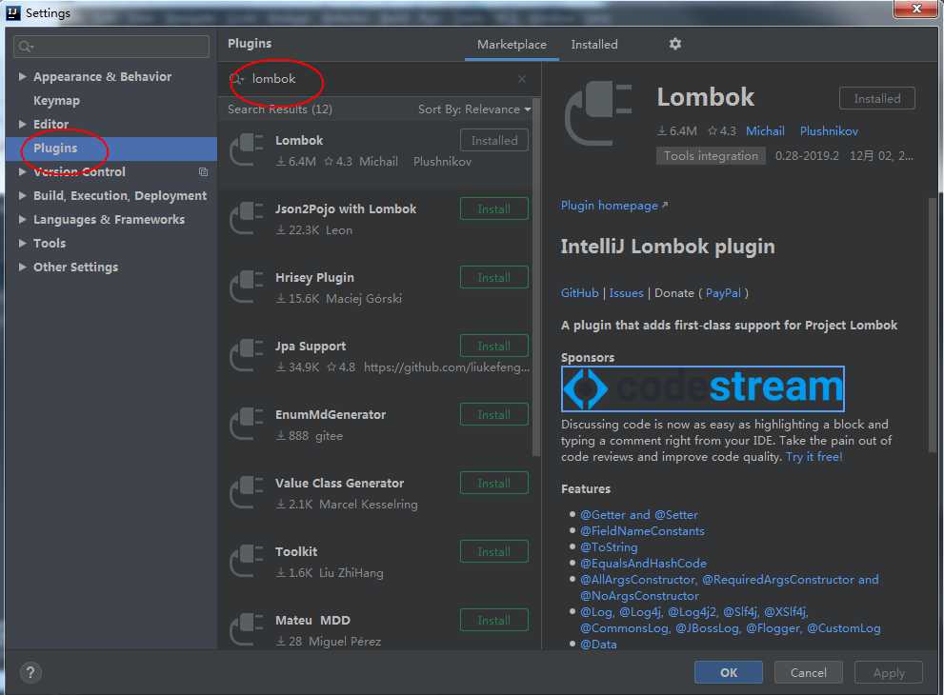
Task: Click the CodeStream sponsor banner
Action: (703, 388)
